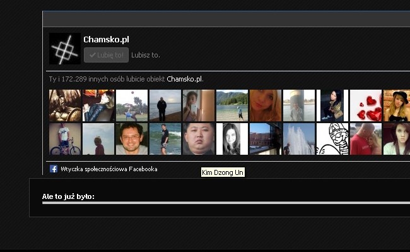Select the soccer ball kick thumbnail

pyautogui.click(x=132, y=105)
